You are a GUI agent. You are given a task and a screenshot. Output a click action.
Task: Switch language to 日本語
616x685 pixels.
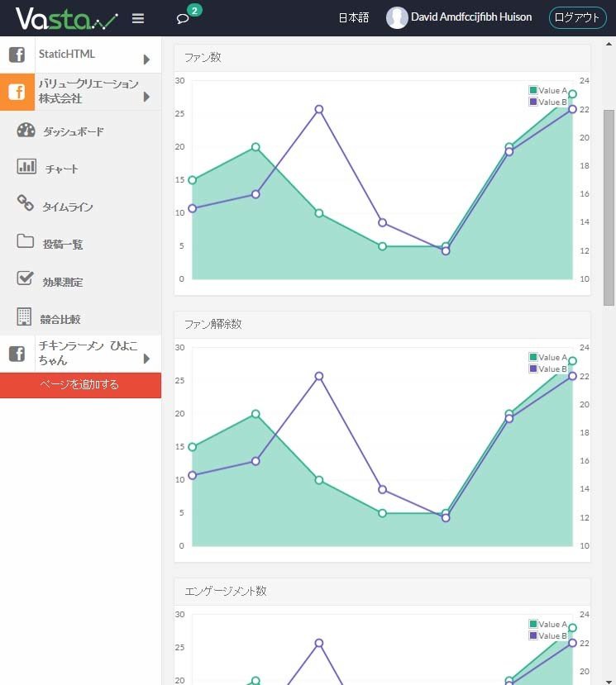click(353, 17)
